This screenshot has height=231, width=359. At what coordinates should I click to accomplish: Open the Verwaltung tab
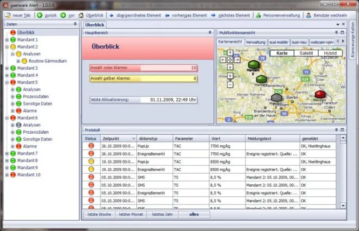click(x=255, y=42)
